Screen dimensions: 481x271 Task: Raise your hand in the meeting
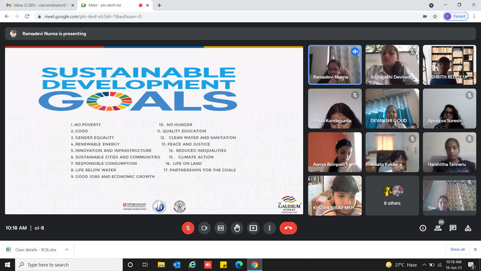(237, 228)
